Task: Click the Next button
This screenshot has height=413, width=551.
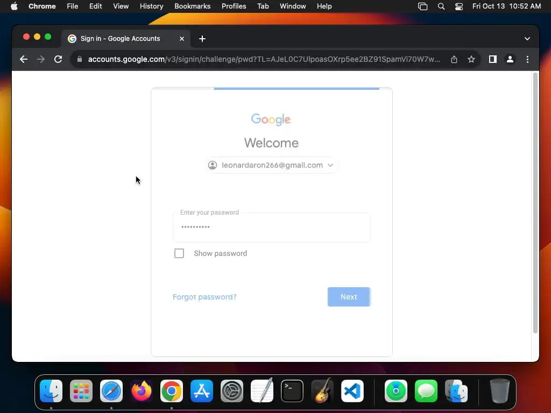Action: (349, 297)
